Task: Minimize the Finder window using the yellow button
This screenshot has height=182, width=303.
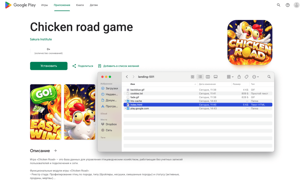Action: pos(106,77)
